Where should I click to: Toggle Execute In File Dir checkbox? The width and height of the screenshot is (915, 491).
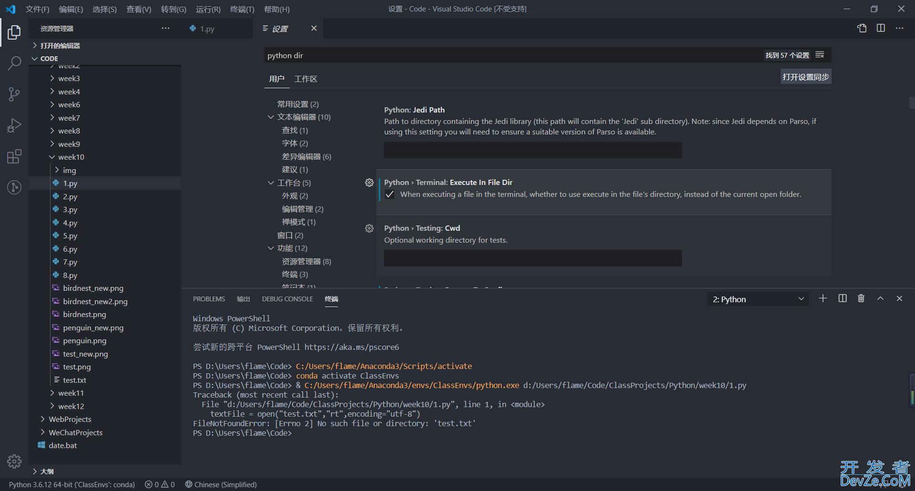pos(390,194)
